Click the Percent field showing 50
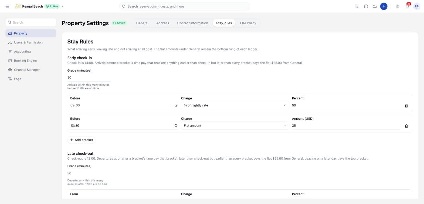The height and width of the screenshot is (204, 424). [346, 105]
